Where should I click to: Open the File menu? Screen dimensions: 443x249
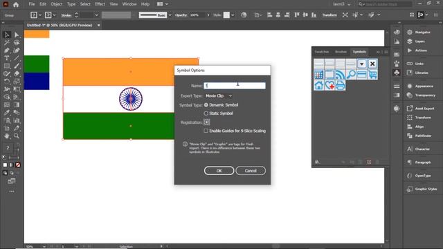[32, 4]
